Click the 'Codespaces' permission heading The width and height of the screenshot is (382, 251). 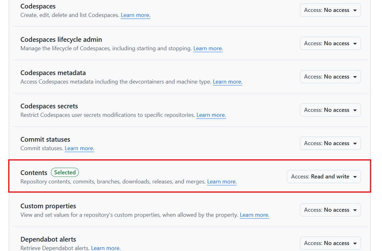coord(38,6)
